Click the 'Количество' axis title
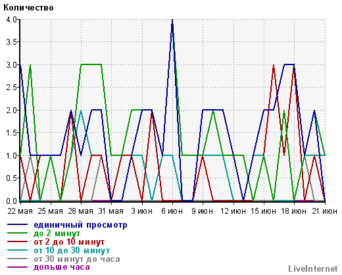This screenshot has width=342, height=275. (x=28, y=8)
